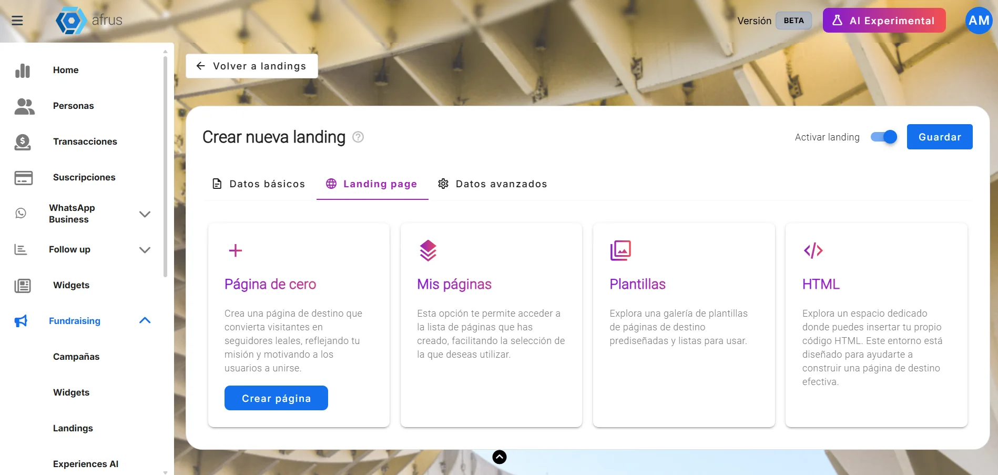Expand the Follow up submenu chevron
The image size is (998, 475).
pos(145,250)
